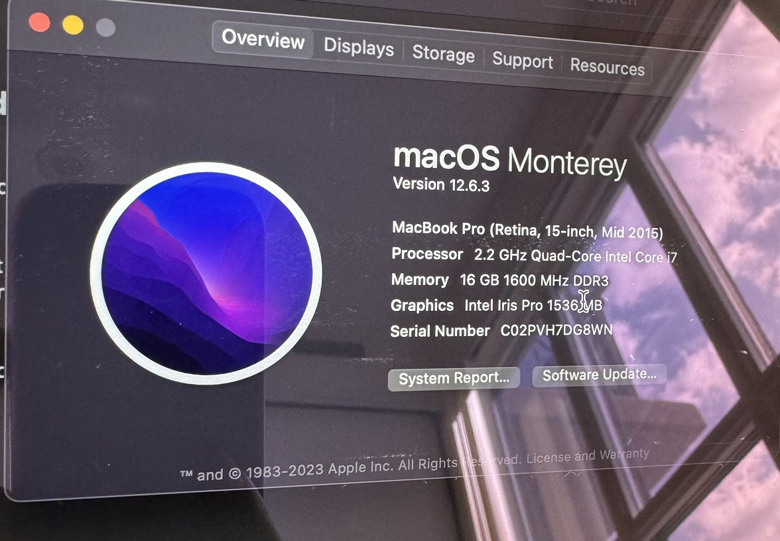Click the Memory label
The width and height of the screenshot is (780, 541).
point(420,280)
